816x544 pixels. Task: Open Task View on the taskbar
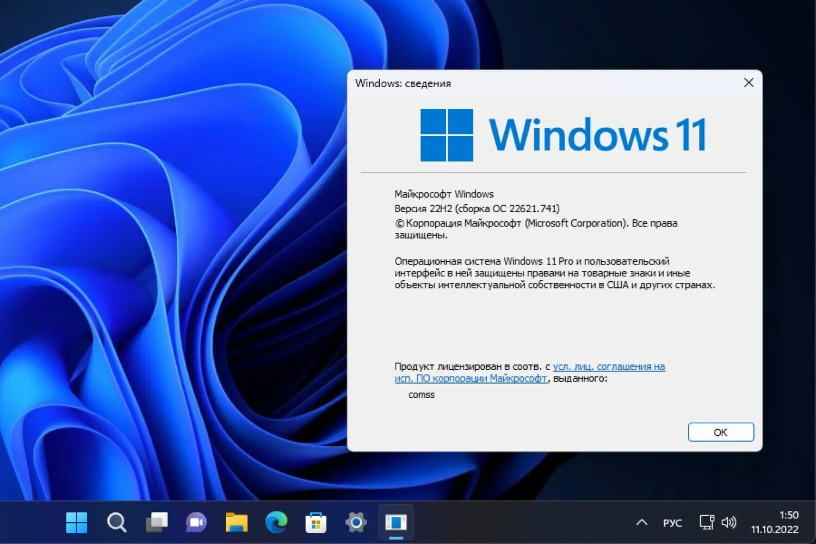pos(157,523)
